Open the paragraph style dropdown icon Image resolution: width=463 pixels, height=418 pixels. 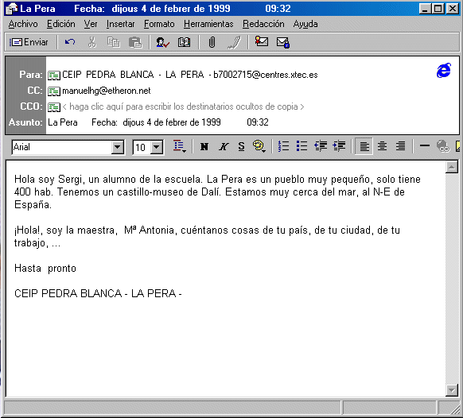pos(180,146)
